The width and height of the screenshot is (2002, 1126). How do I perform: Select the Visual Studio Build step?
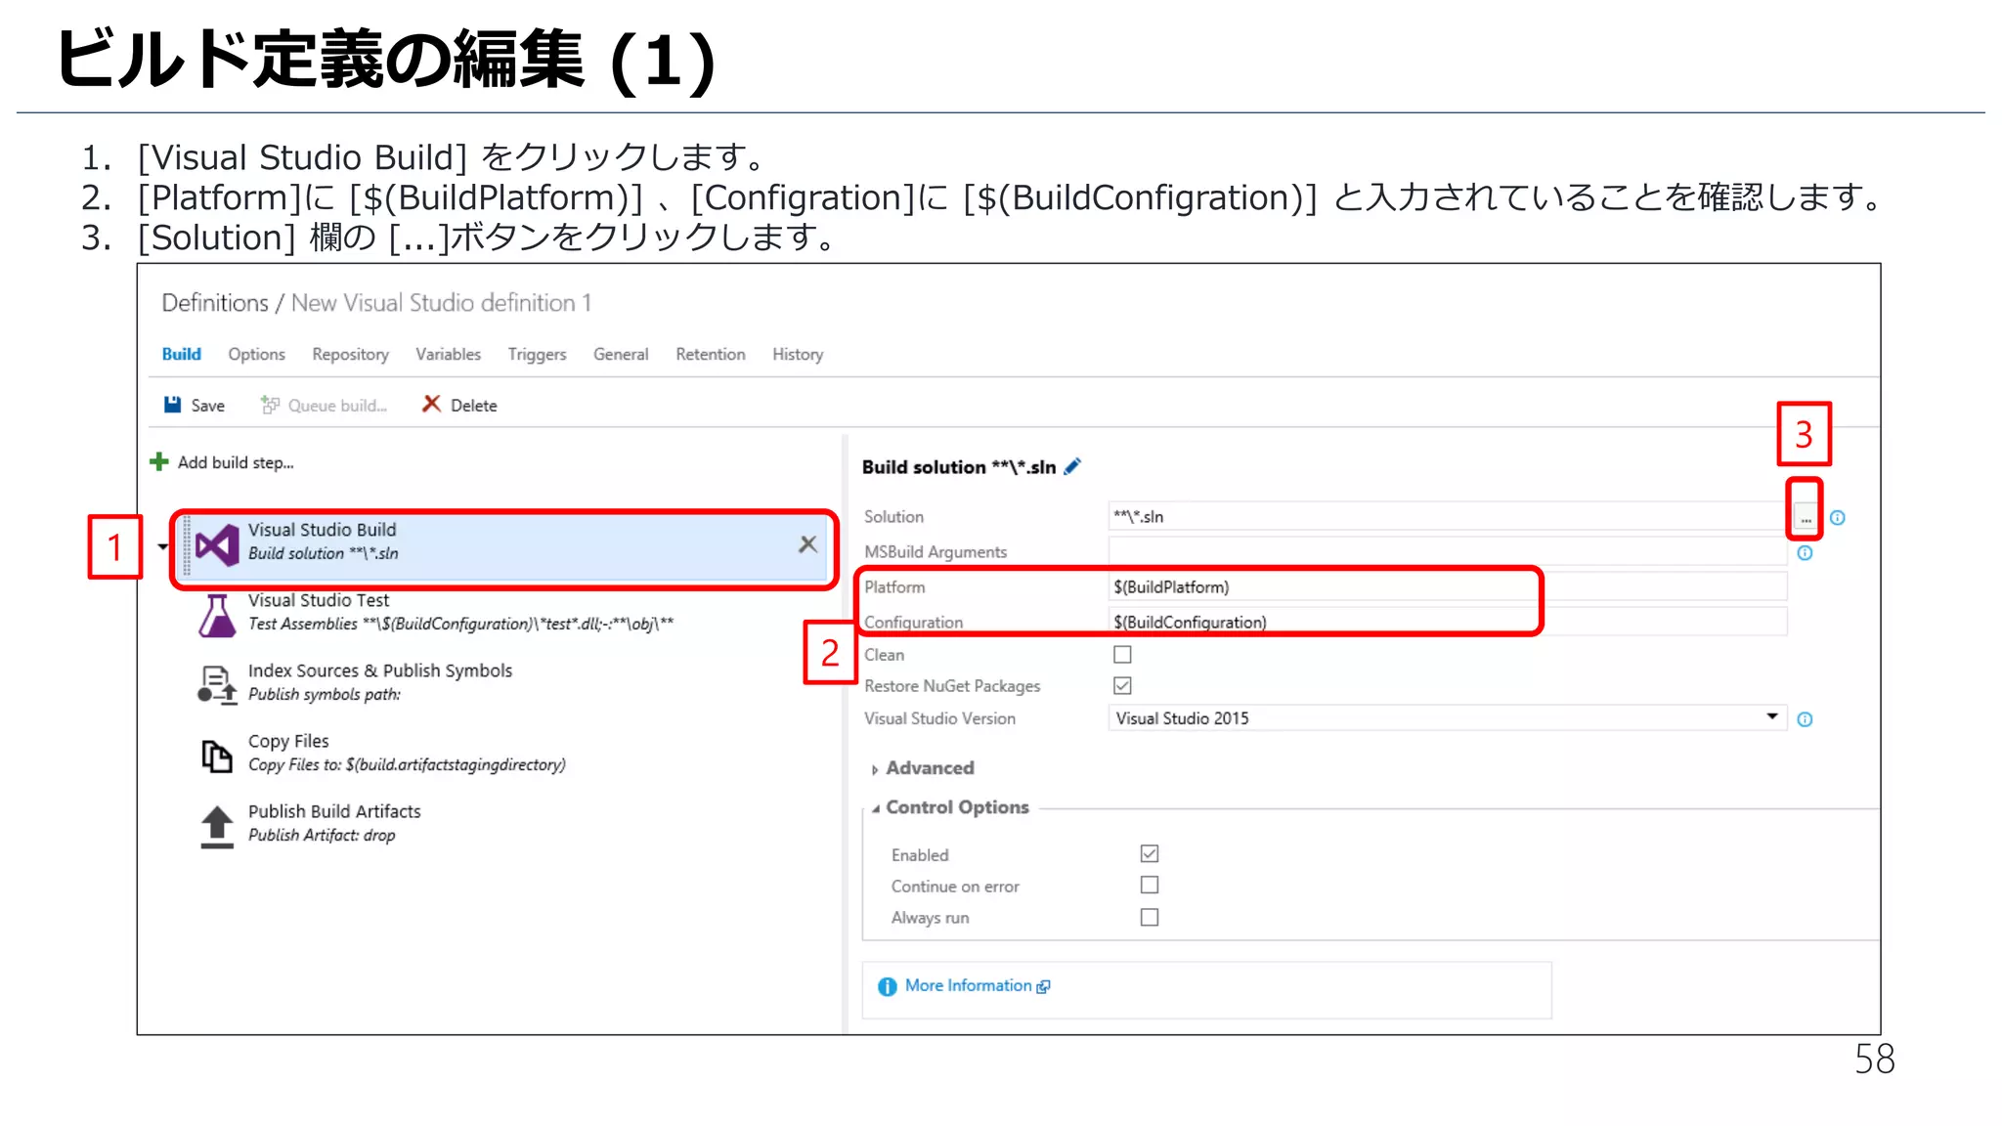point(504,544)
